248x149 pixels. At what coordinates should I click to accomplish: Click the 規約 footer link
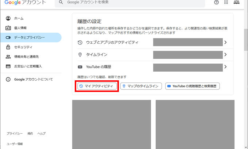tap(30, 133)
